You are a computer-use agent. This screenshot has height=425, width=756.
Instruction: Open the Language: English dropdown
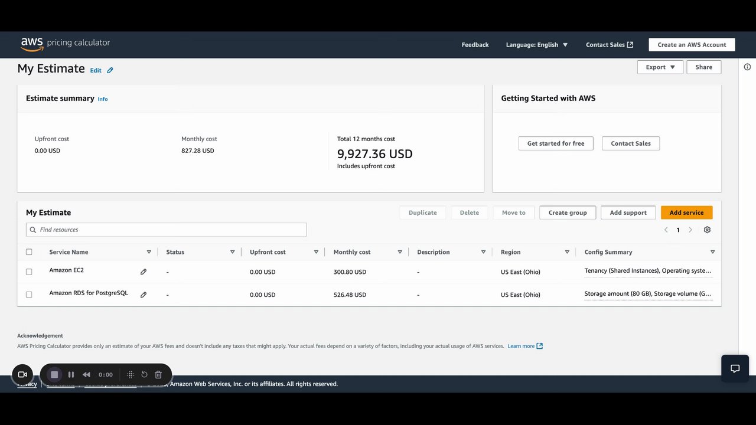(x=536, y=45)
